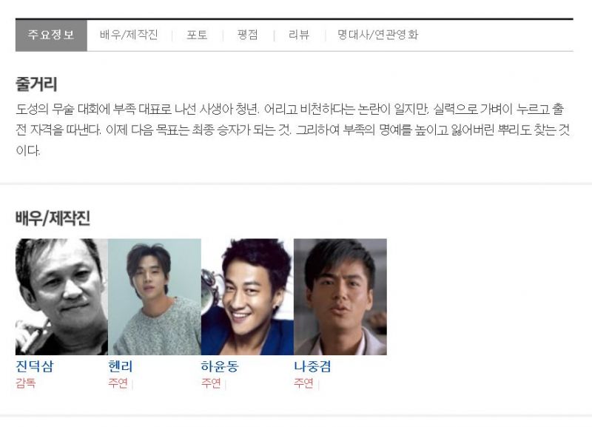Go to the 리뷰 tab
Image resolution: width=592 pixels, height=427 pixels.
pos(299,35)
